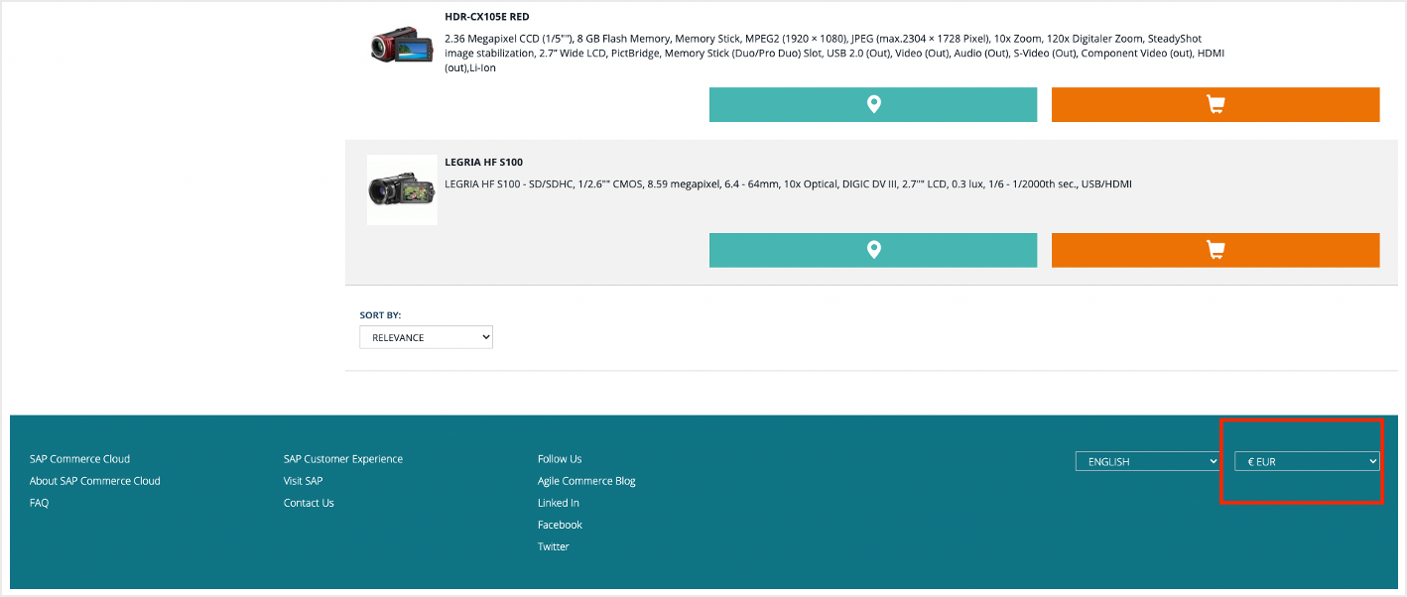Open the English language selector

1147,461
